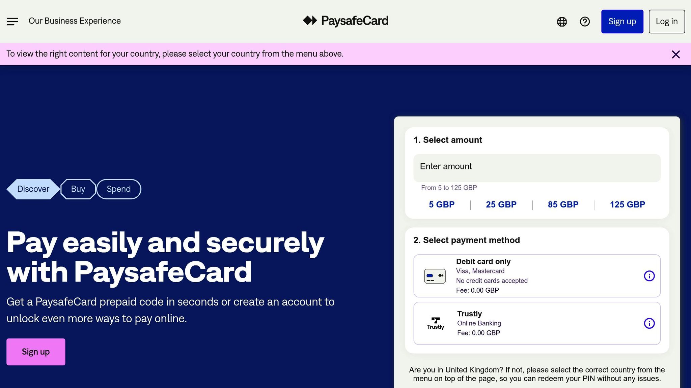The image size is (691, 388).
Task: Click the help question mark icon
Action: pyautogui.click(x=585, y=21)
